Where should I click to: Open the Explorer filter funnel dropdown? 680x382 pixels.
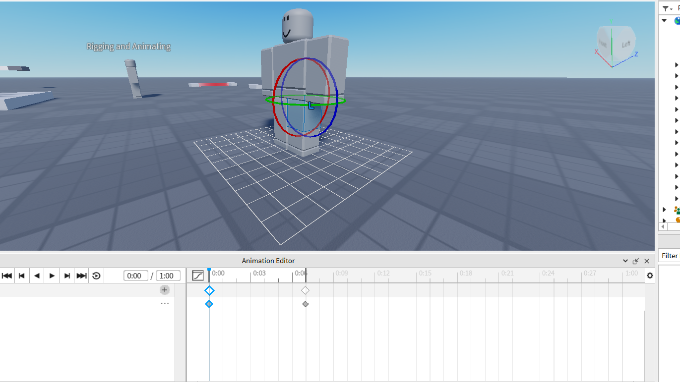coord(668,8)
